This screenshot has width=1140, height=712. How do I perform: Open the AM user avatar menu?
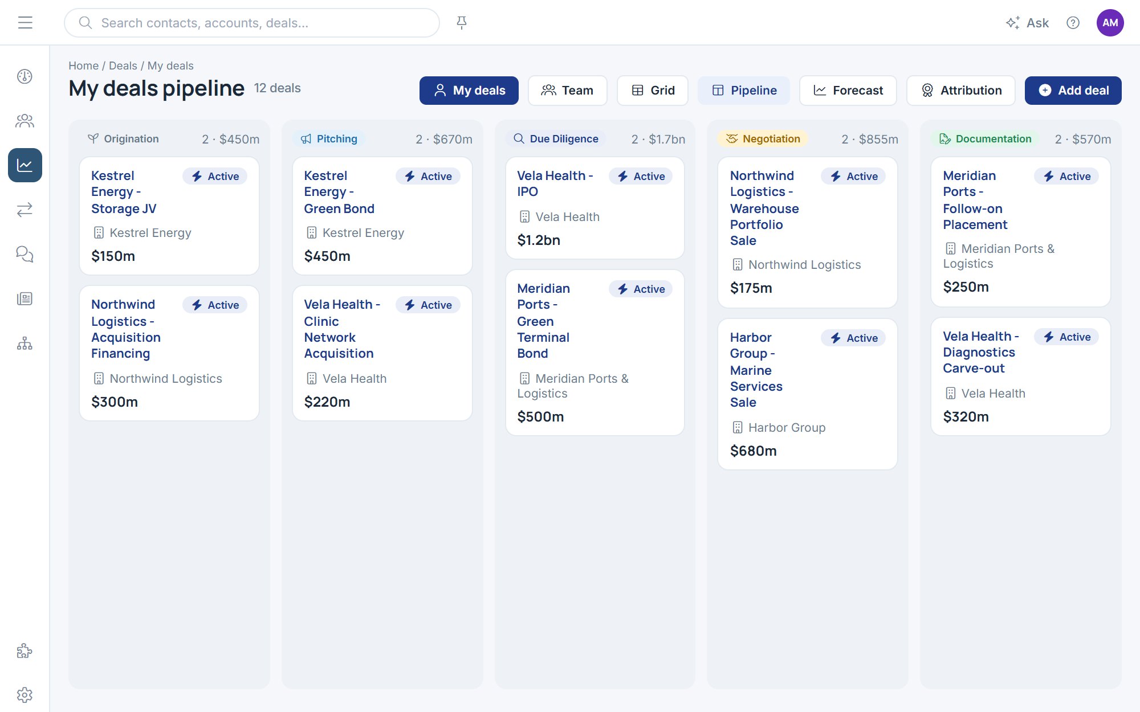(1110, 23)
